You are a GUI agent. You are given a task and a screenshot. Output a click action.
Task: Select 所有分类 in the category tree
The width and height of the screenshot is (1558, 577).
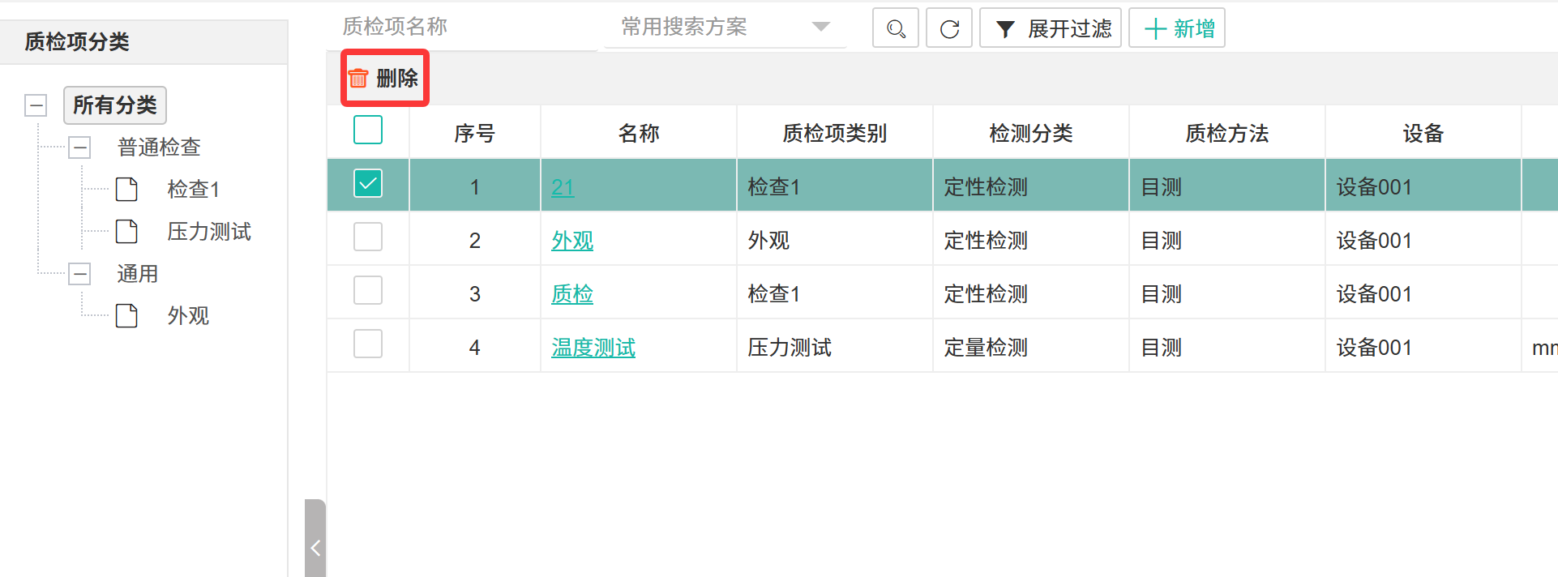click(115, 105)
